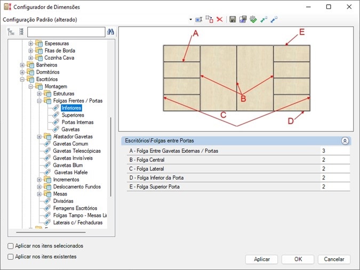Click the tree search input field

click(x=66, y=32)
